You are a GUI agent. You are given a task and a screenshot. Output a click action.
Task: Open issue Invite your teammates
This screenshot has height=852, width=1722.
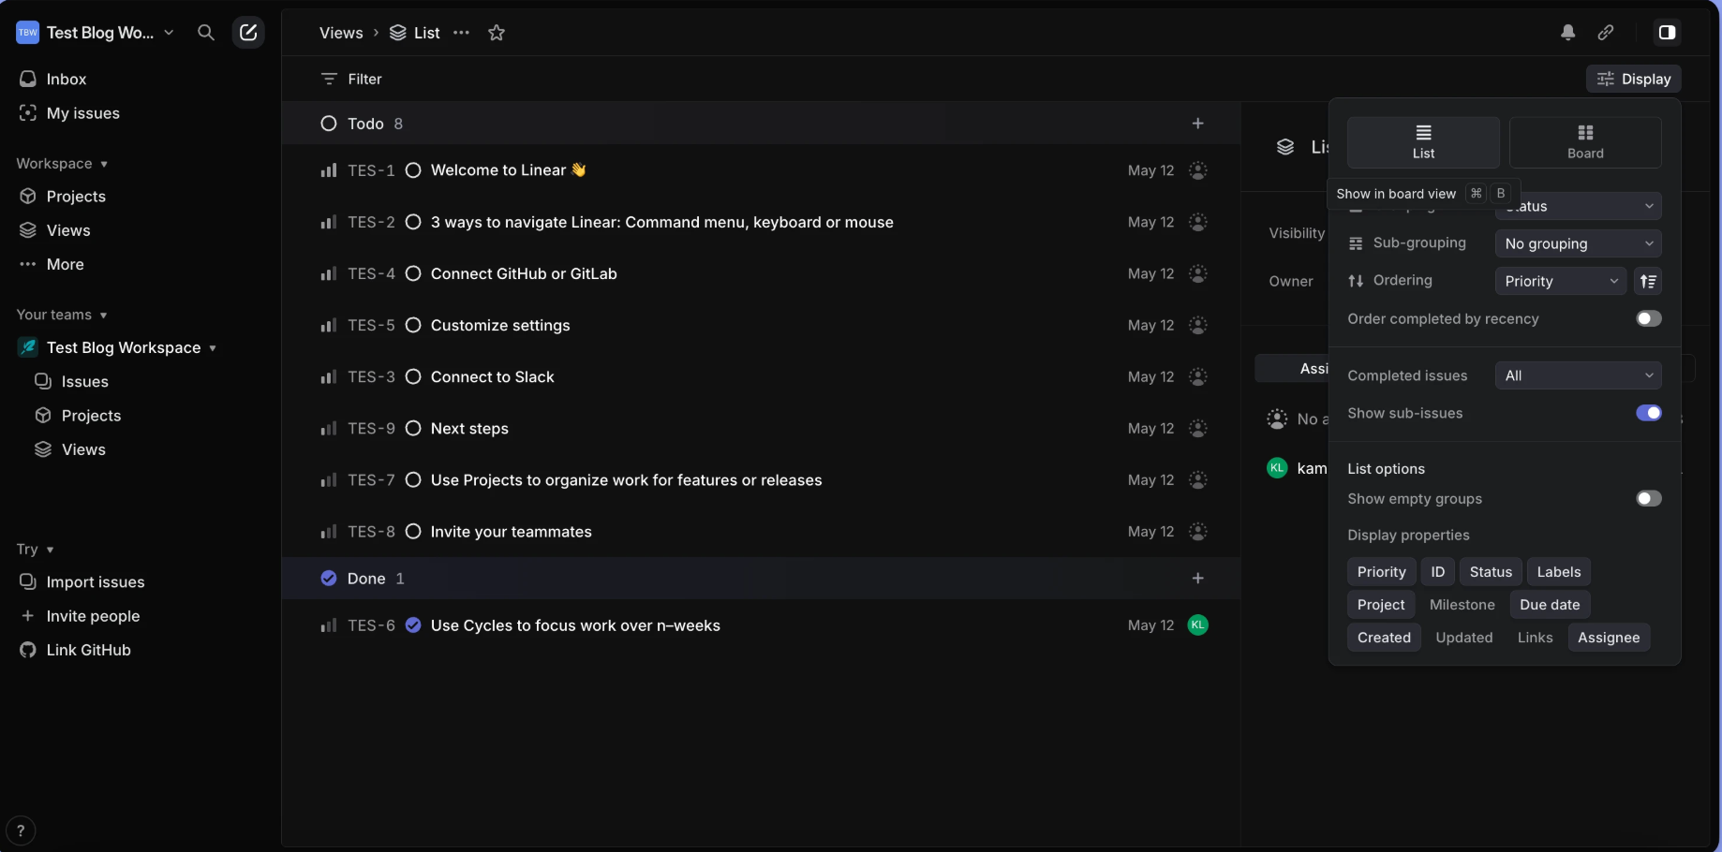pyautogui.click(x=511, y=531)
